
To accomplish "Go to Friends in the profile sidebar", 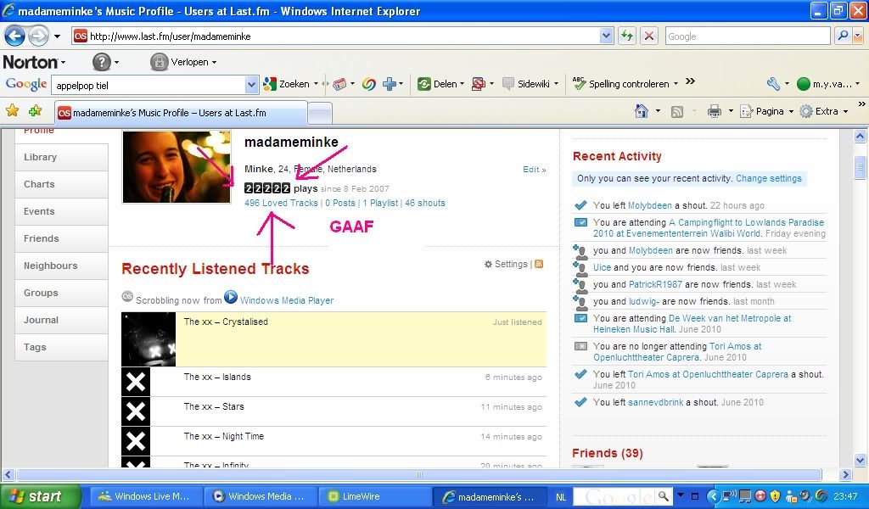I will 61,238.
